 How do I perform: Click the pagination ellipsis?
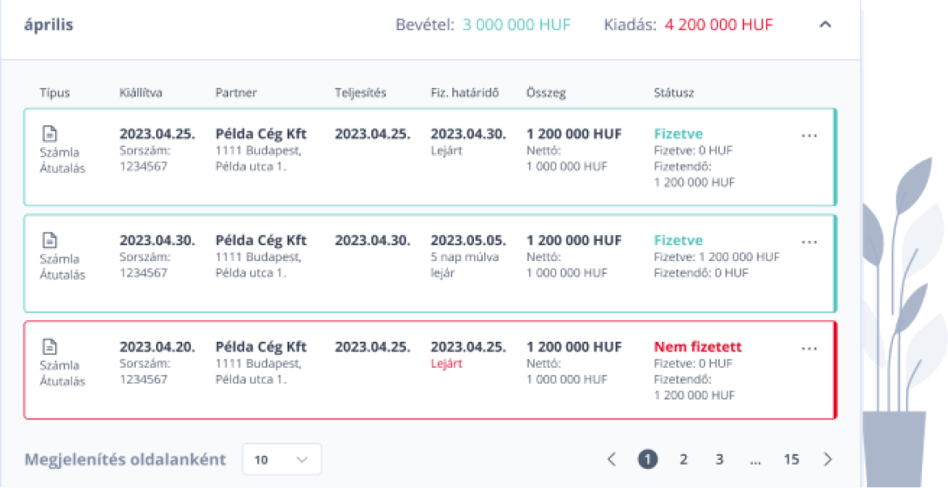click(755, 461)
